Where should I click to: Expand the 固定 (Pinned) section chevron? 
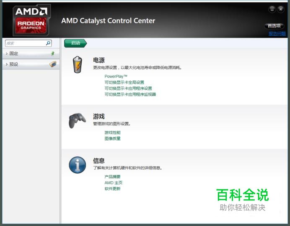point(7,53)
